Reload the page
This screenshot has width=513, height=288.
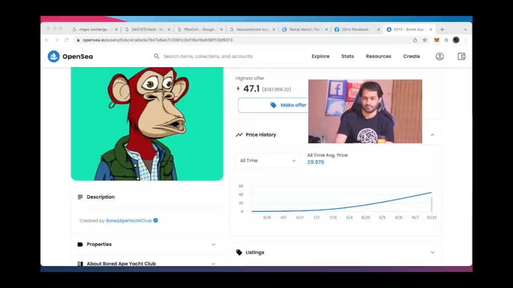pos(67,40)
